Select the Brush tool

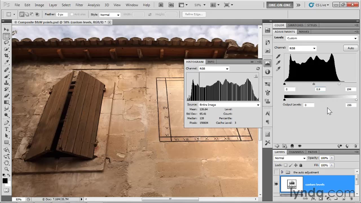[x=6, y=76]
